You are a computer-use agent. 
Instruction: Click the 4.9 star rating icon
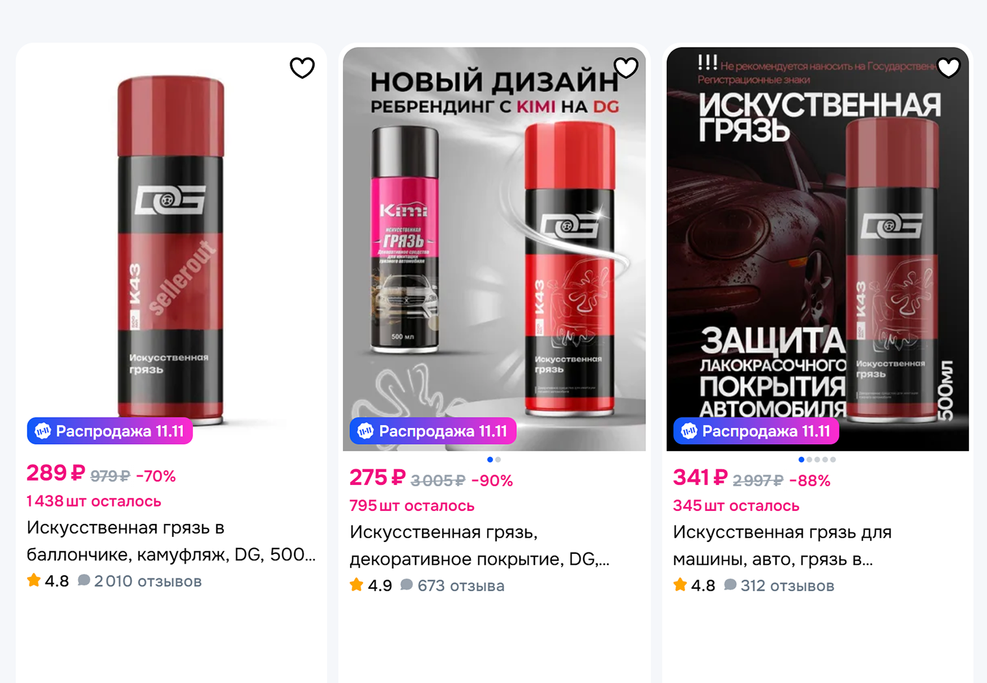[356, 585]
